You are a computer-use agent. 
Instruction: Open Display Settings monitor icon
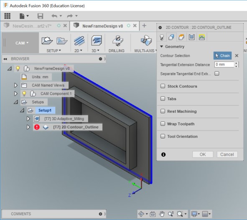194,214
